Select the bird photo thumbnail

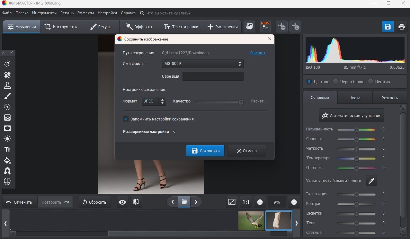coord(251,220)
